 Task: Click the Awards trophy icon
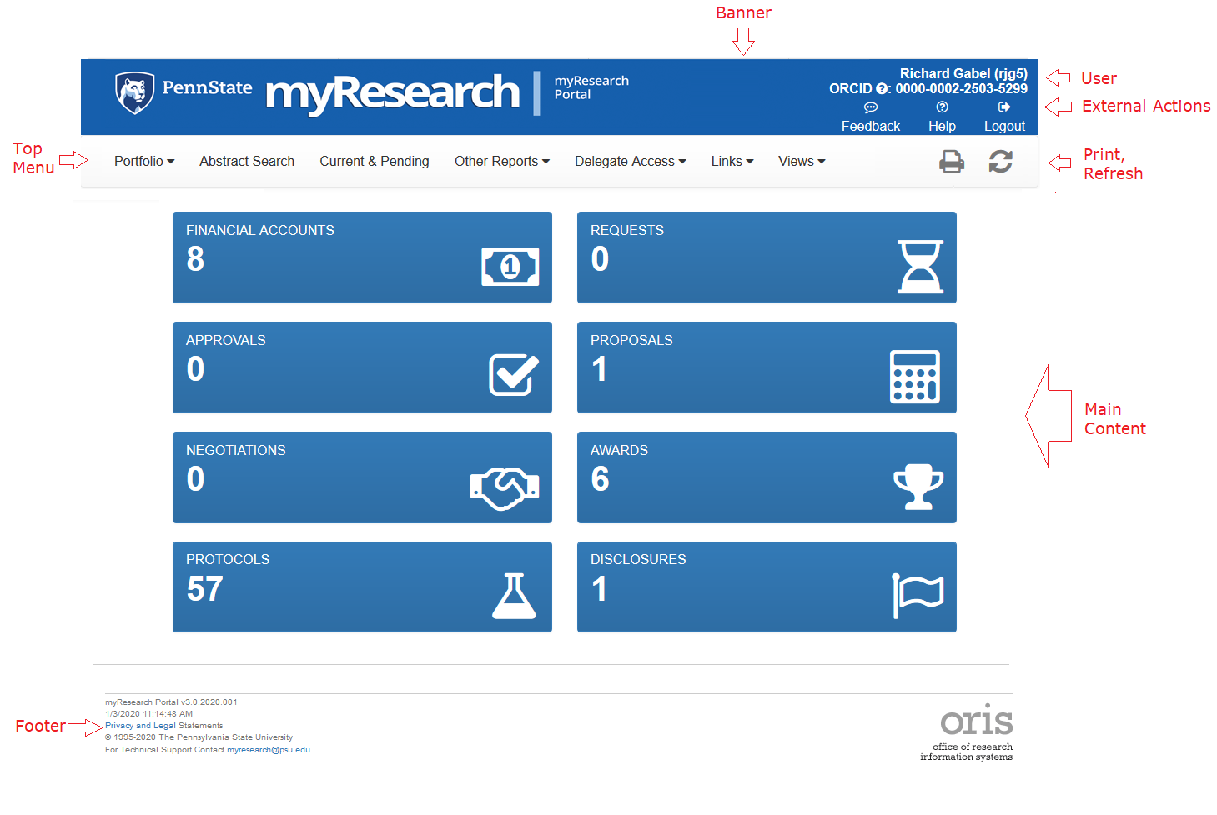coord(918,487)
